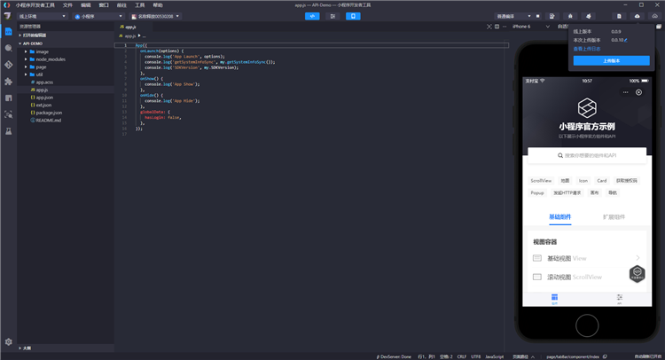Open the 线上环境 environment dropdown

[42, 16]
